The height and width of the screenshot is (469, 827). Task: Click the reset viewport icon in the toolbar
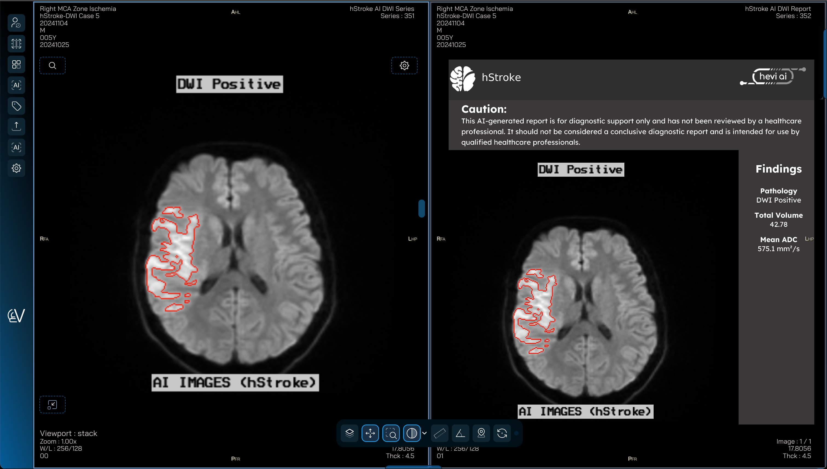[x=502, y=433]
